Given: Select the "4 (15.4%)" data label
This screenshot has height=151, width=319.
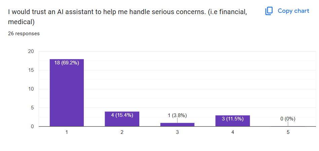Looking at the screenshot, I should 122,115.
